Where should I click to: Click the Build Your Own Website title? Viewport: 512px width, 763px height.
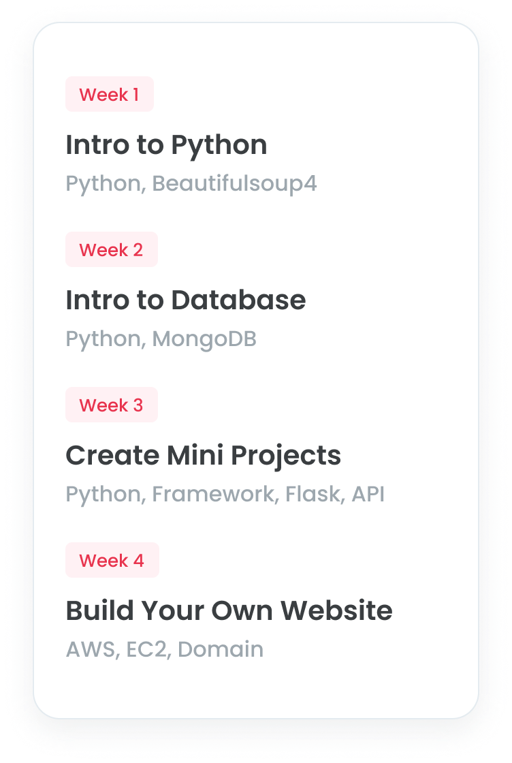tap(229, 611)
